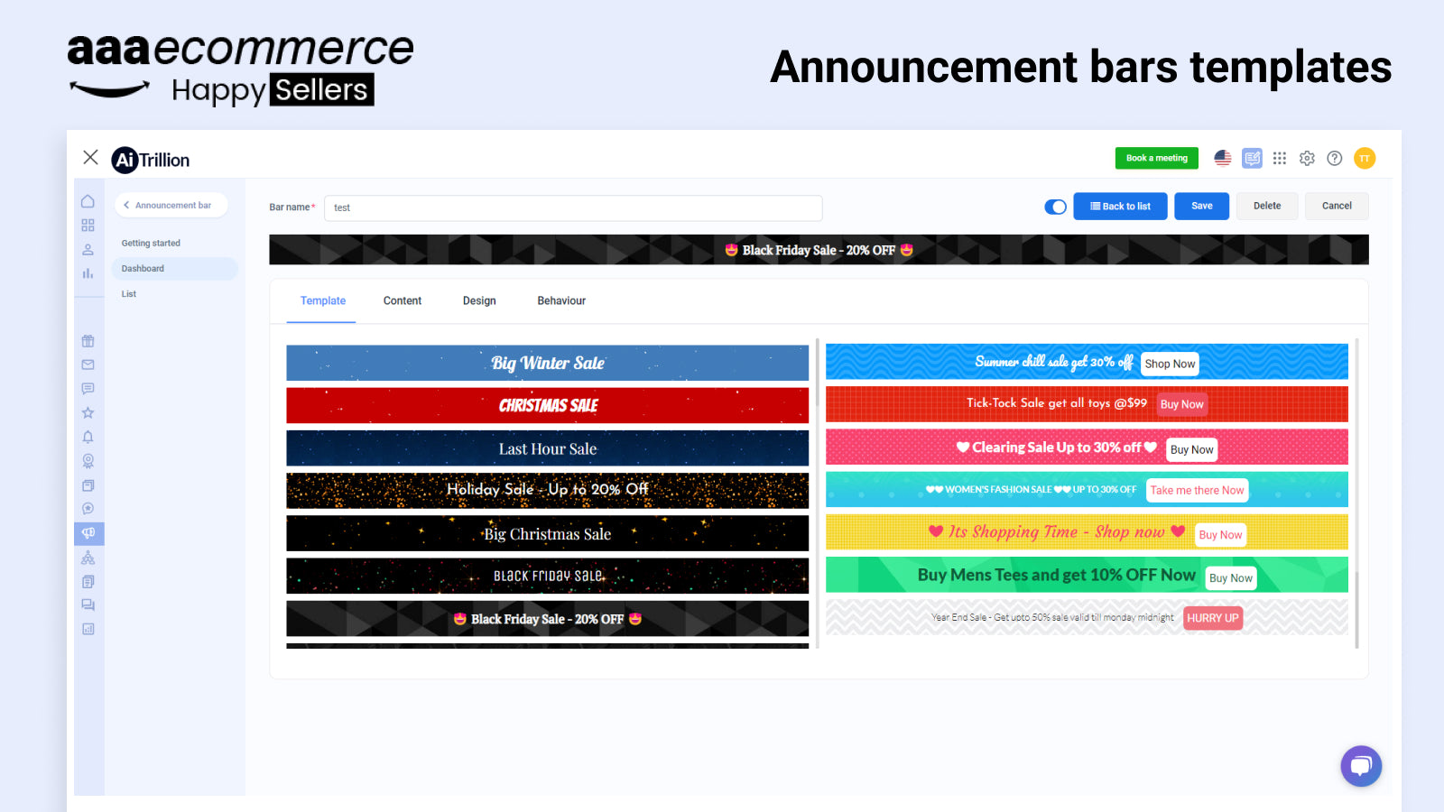
Task: Select the gift rewards icon in sidebar
Action: [88, 341]
